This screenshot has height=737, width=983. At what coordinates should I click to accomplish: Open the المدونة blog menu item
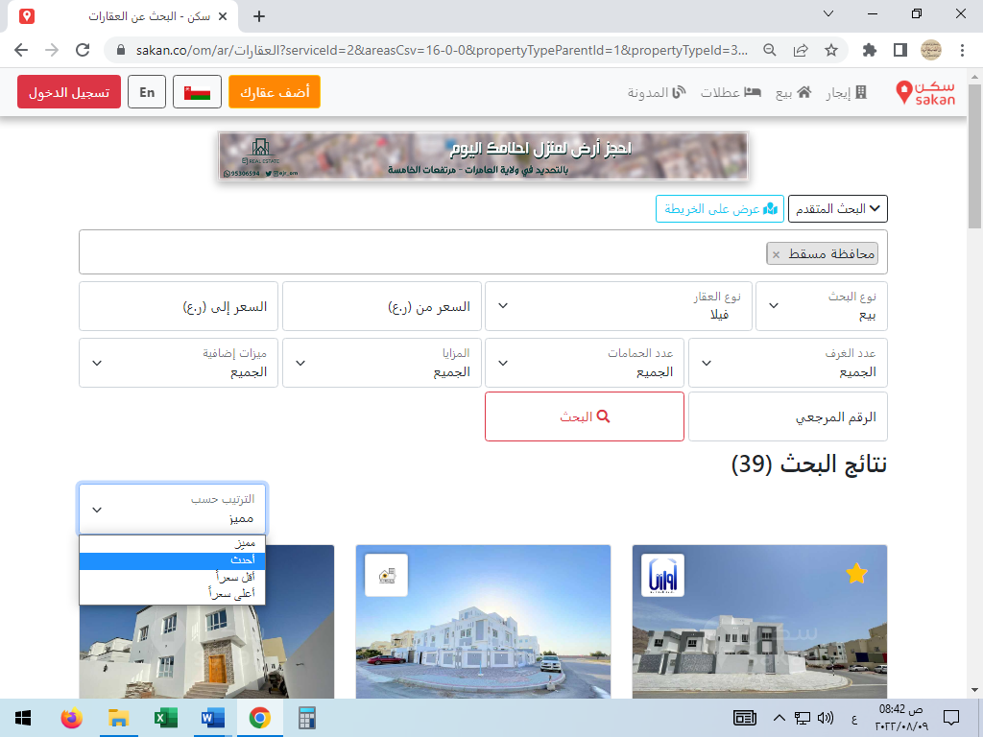point(657,93)
